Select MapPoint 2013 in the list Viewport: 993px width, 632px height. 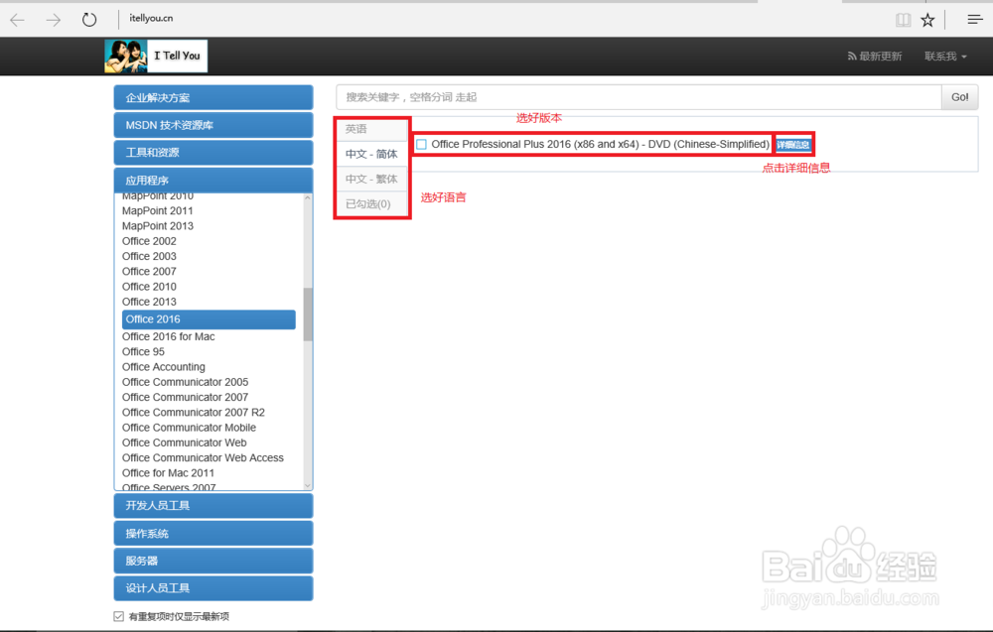(158, 226)
